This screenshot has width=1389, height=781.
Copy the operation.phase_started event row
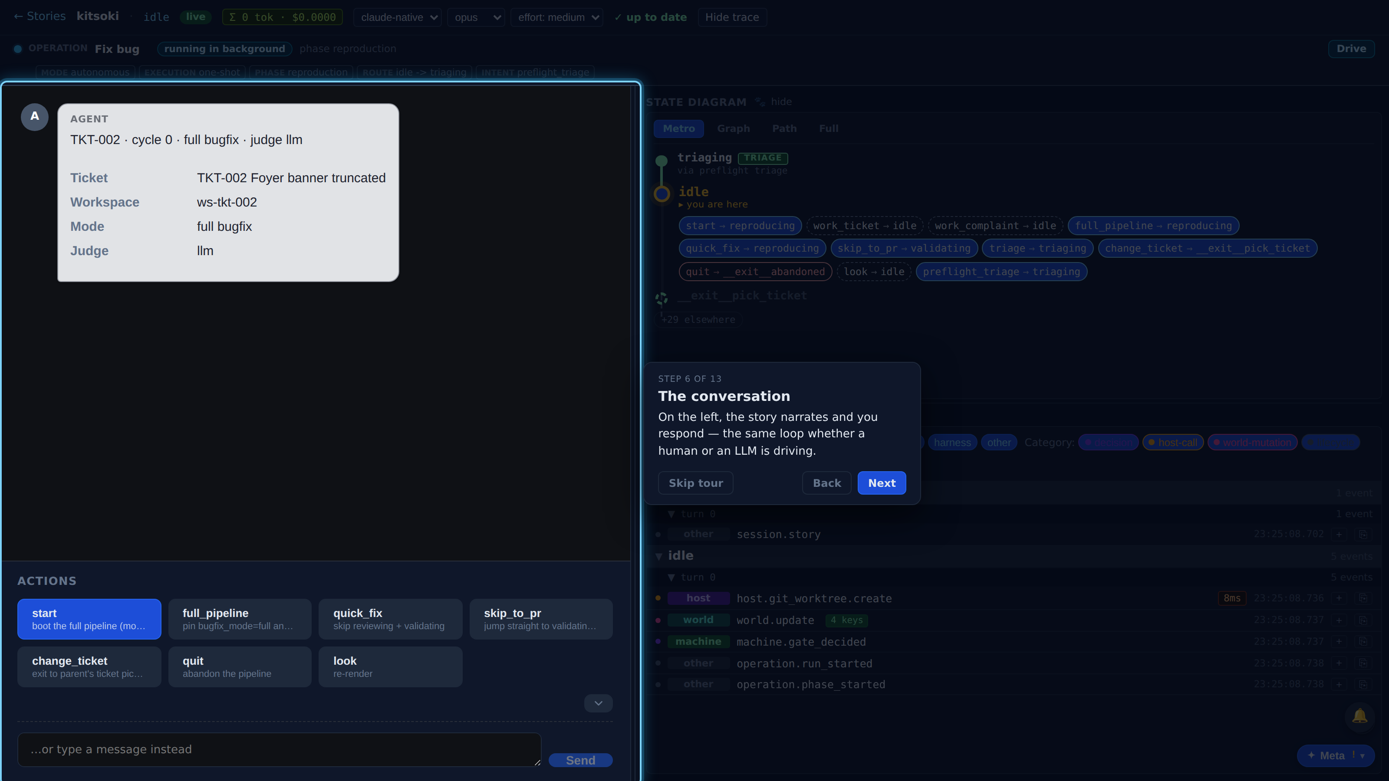point(1363,685)
